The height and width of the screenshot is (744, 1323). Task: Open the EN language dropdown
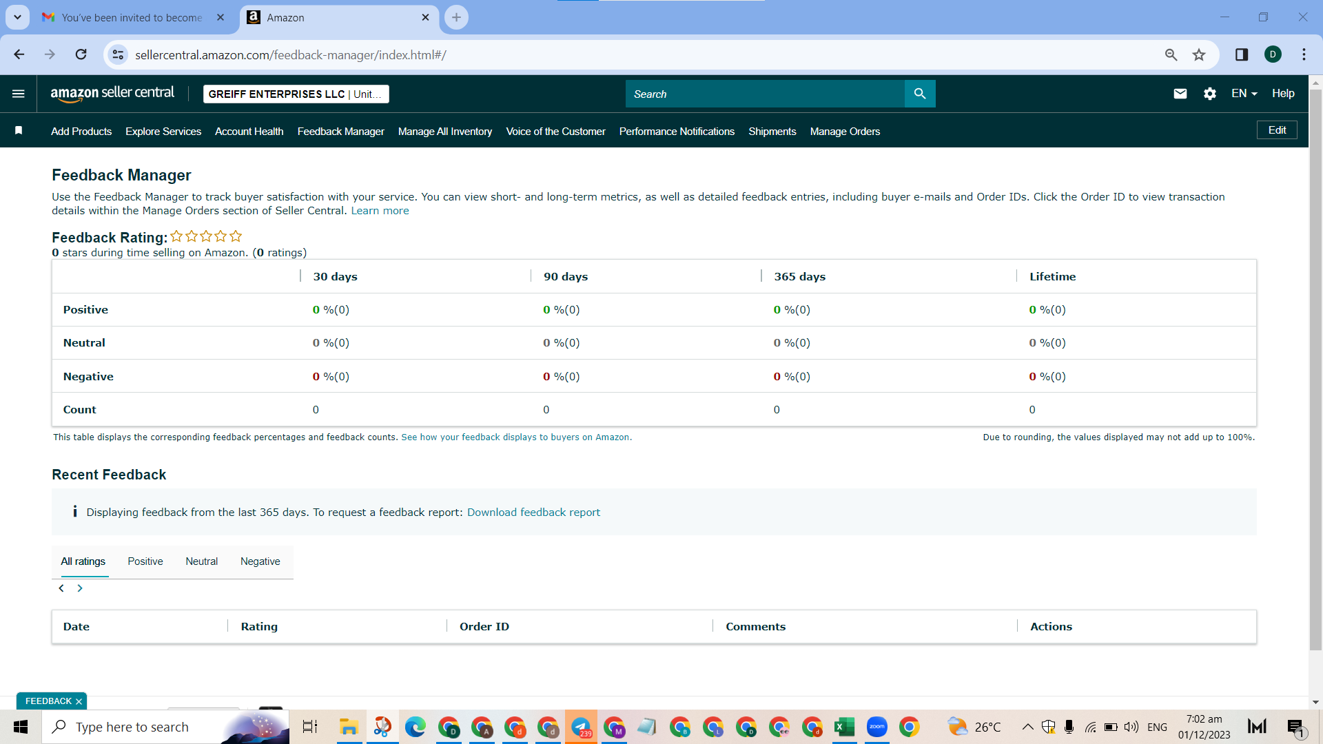(1244, 94)
